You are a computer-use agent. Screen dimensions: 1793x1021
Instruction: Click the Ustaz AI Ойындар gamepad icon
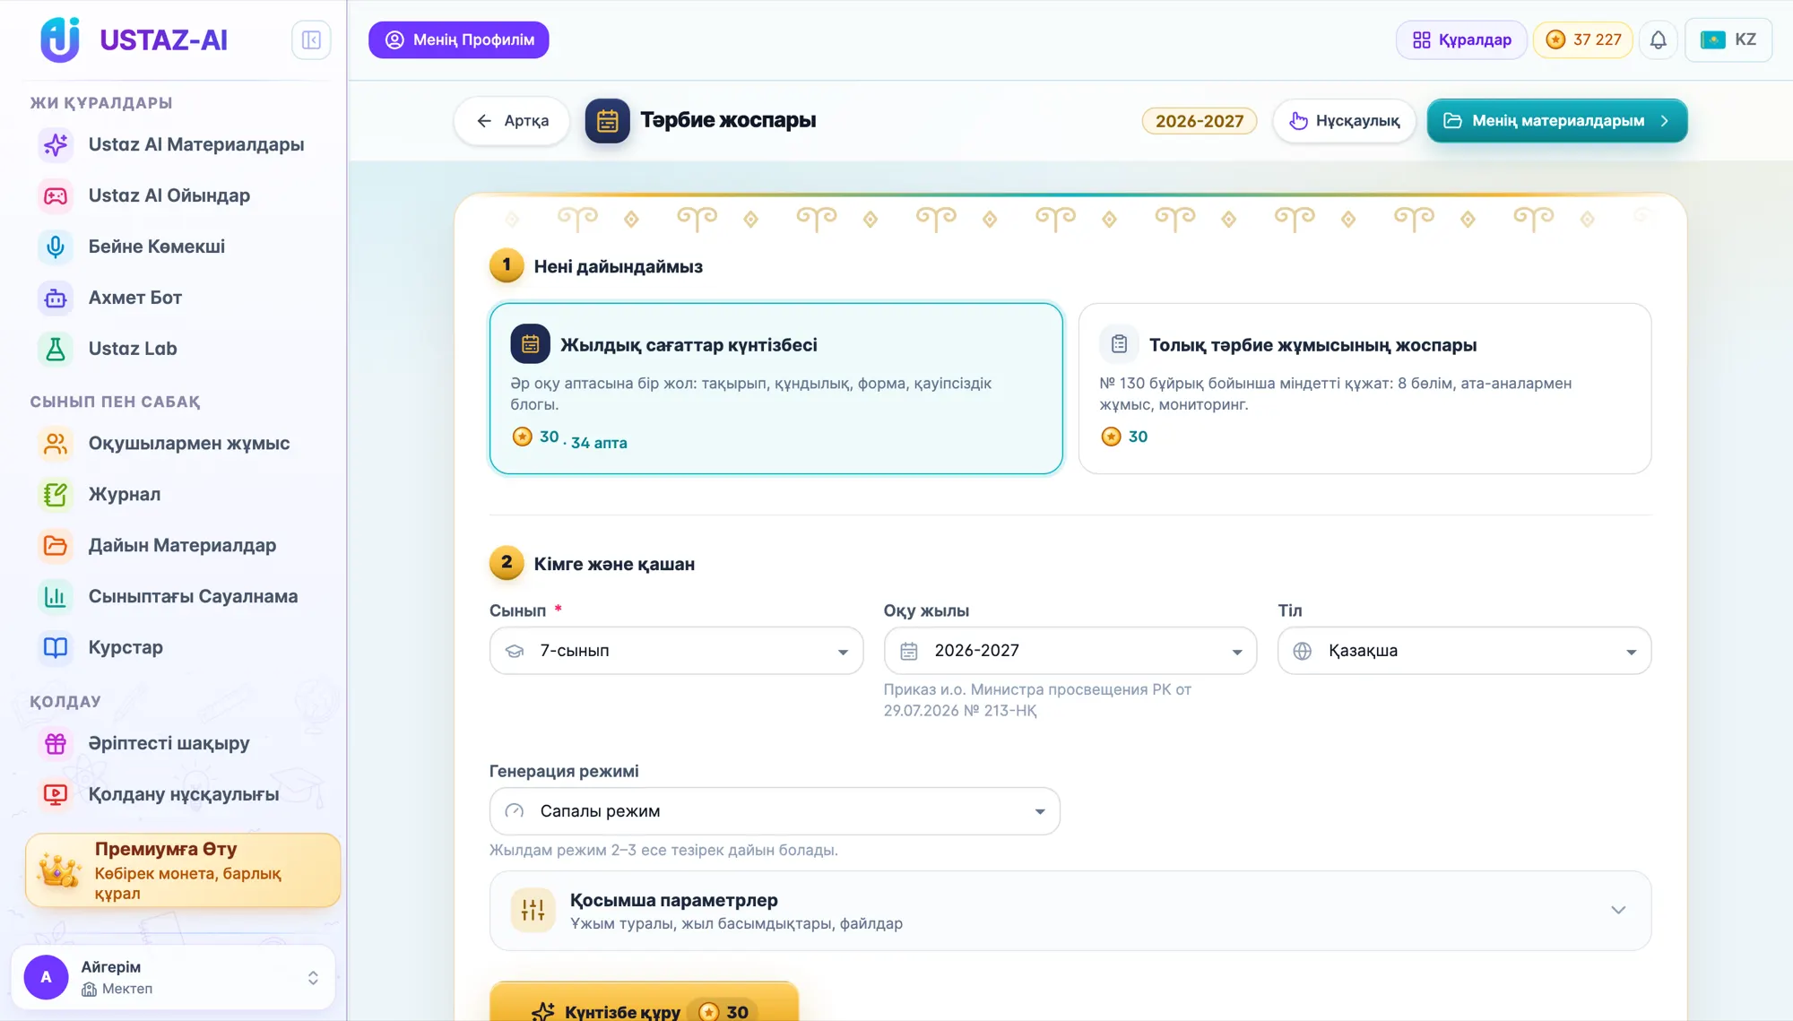point(56,195)
